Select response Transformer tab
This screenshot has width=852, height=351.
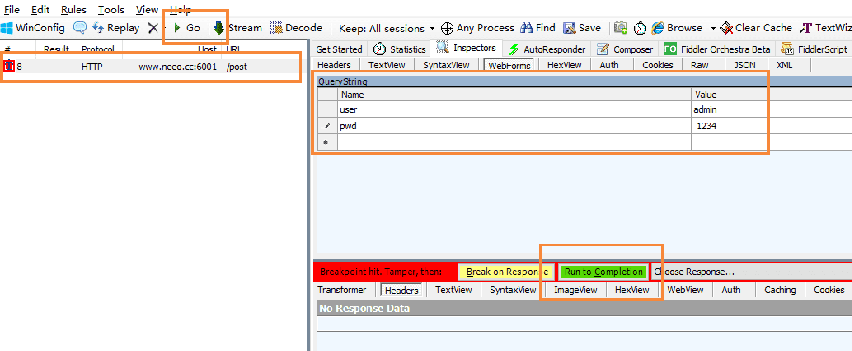click(x=342, y=290)
